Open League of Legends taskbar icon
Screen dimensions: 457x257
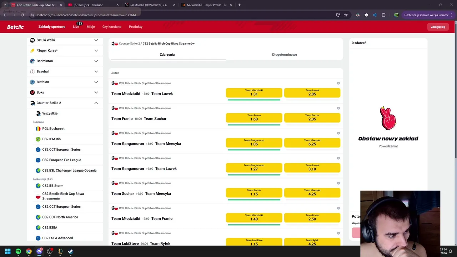point(60,251)
